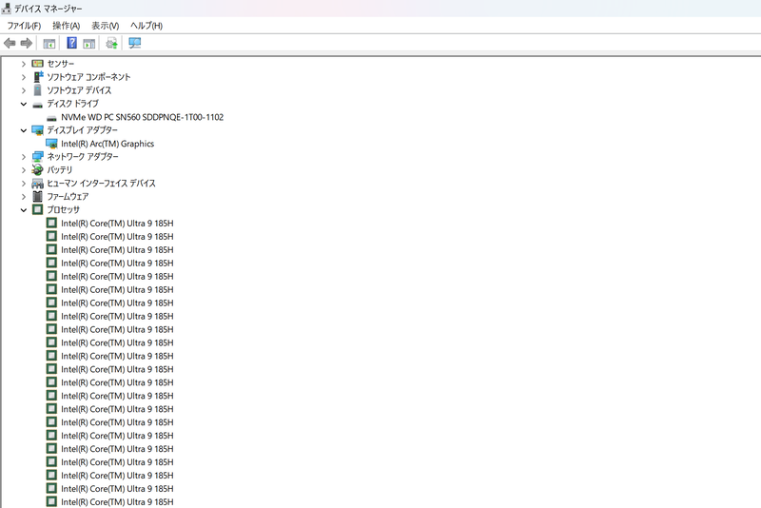Select the 'バッテリ' label
This screenshot has width=761, height=508.
[59, 170]
